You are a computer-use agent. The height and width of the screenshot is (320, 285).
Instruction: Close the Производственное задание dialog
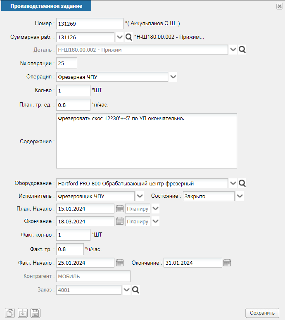click(x=280, y=6)
